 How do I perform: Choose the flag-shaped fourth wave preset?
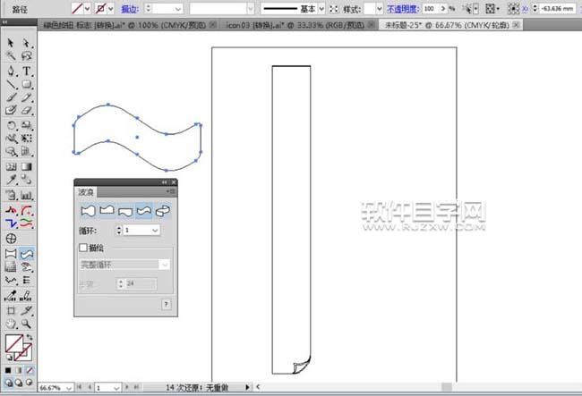point(144,211)
